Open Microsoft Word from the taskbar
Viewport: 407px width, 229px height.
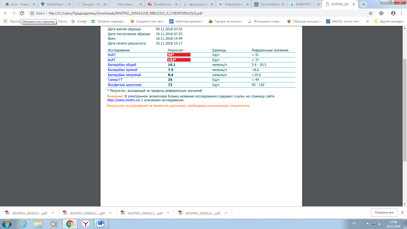(101, 224)
